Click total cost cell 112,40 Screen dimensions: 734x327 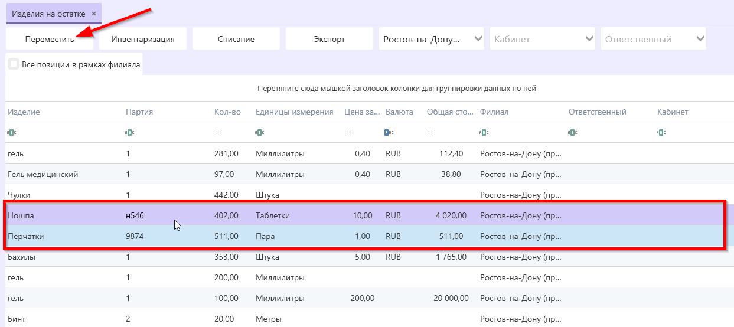(452, 153)
